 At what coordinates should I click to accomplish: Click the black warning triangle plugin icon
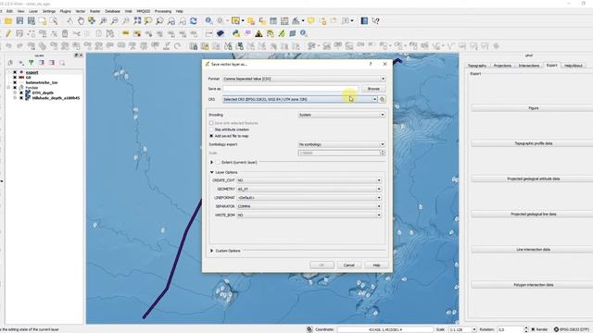click(259, 33)
